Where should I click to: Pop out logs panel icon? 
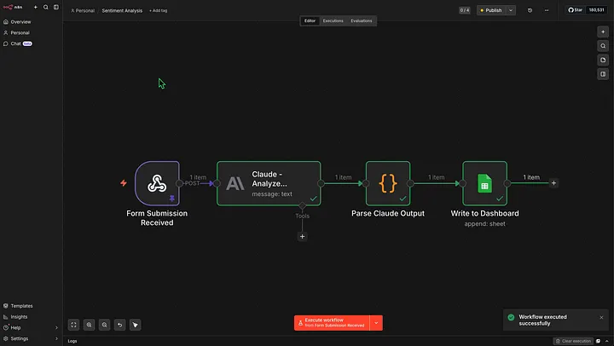pos(599,341)
